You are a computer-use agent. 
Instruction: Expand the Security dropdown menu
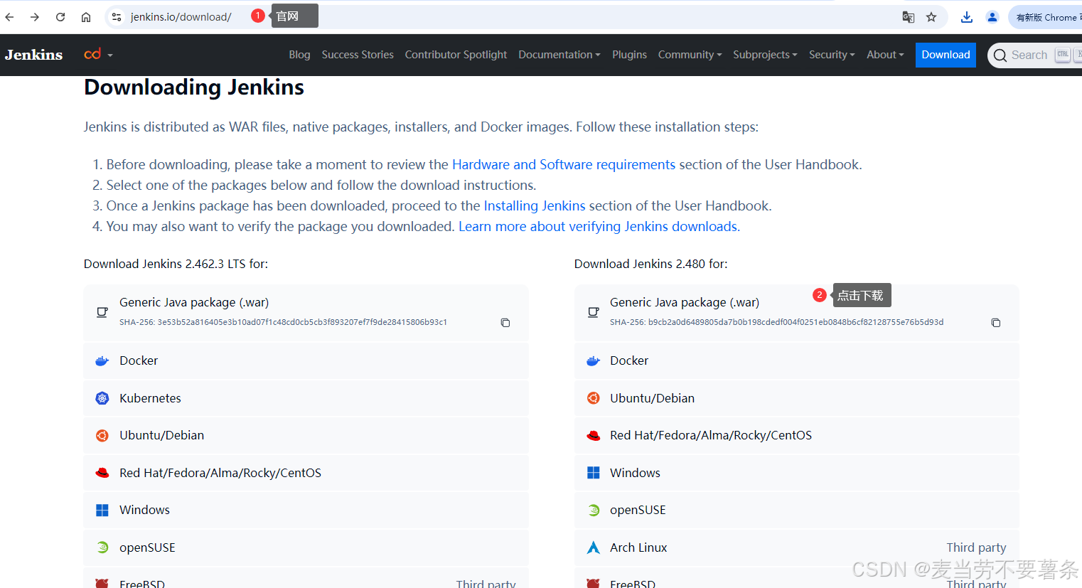(832, 55)
